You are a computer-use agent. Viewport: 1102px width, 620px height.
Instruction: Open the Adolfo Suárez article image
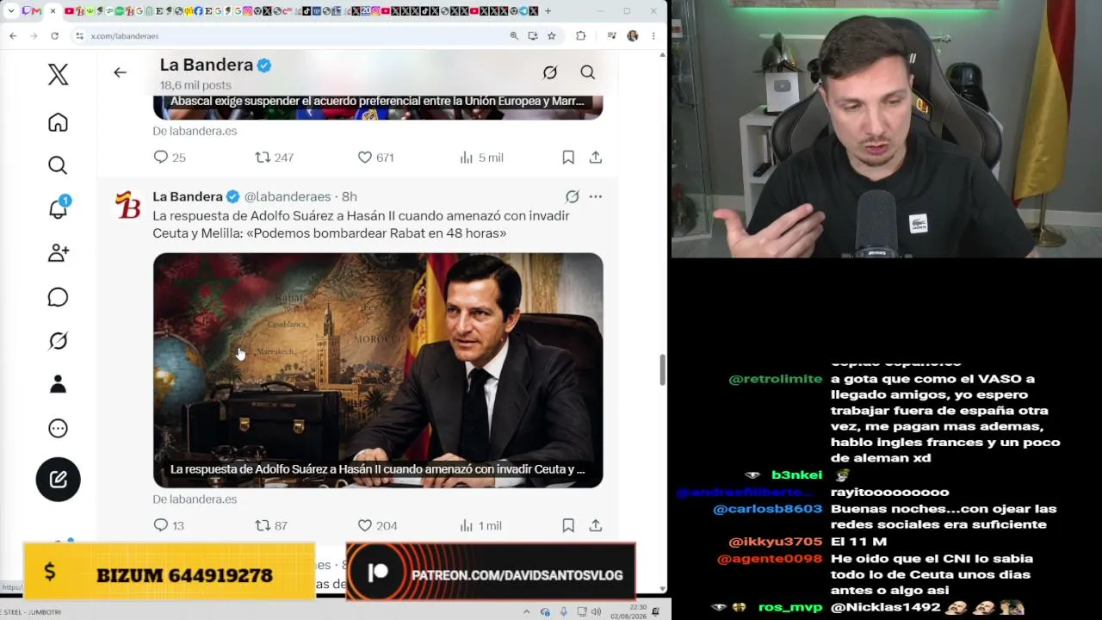click(x=378, y=370)
